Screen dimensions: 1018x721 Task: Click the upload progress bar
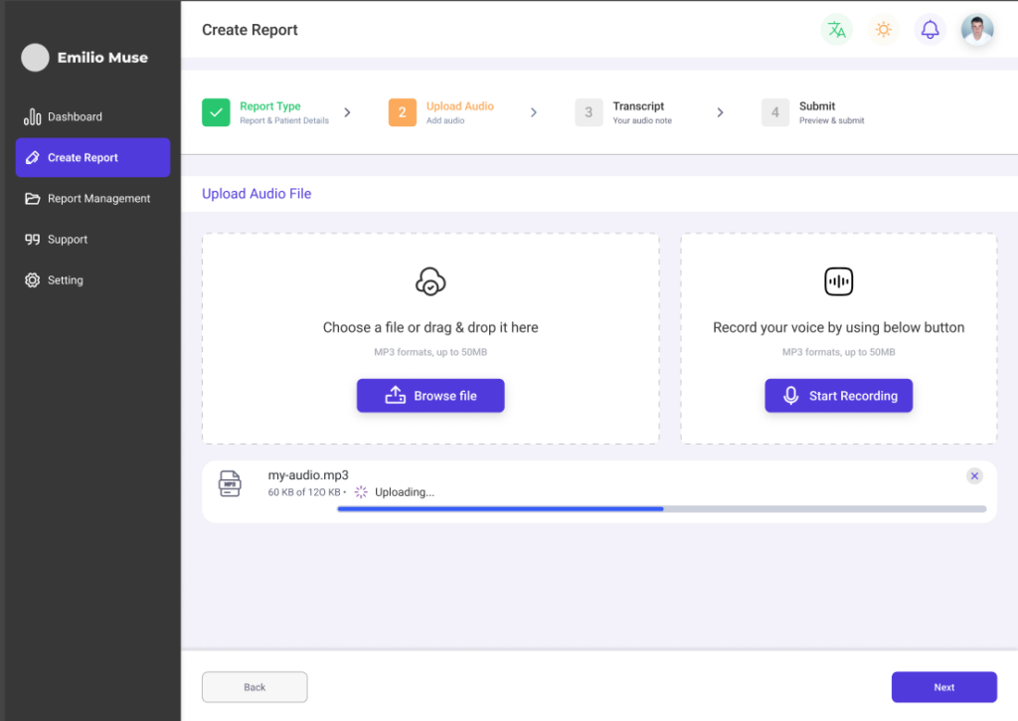pos(661,509)
